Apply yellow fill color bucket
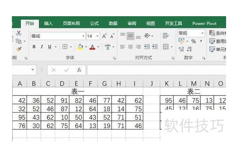The image size is (238, 158). 81,47
